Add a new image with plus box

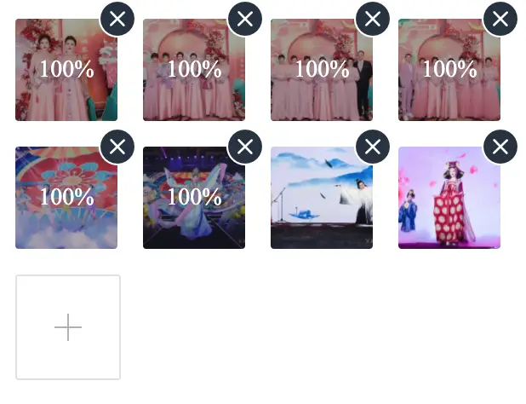pyautogui.click(x=68, y=327)
